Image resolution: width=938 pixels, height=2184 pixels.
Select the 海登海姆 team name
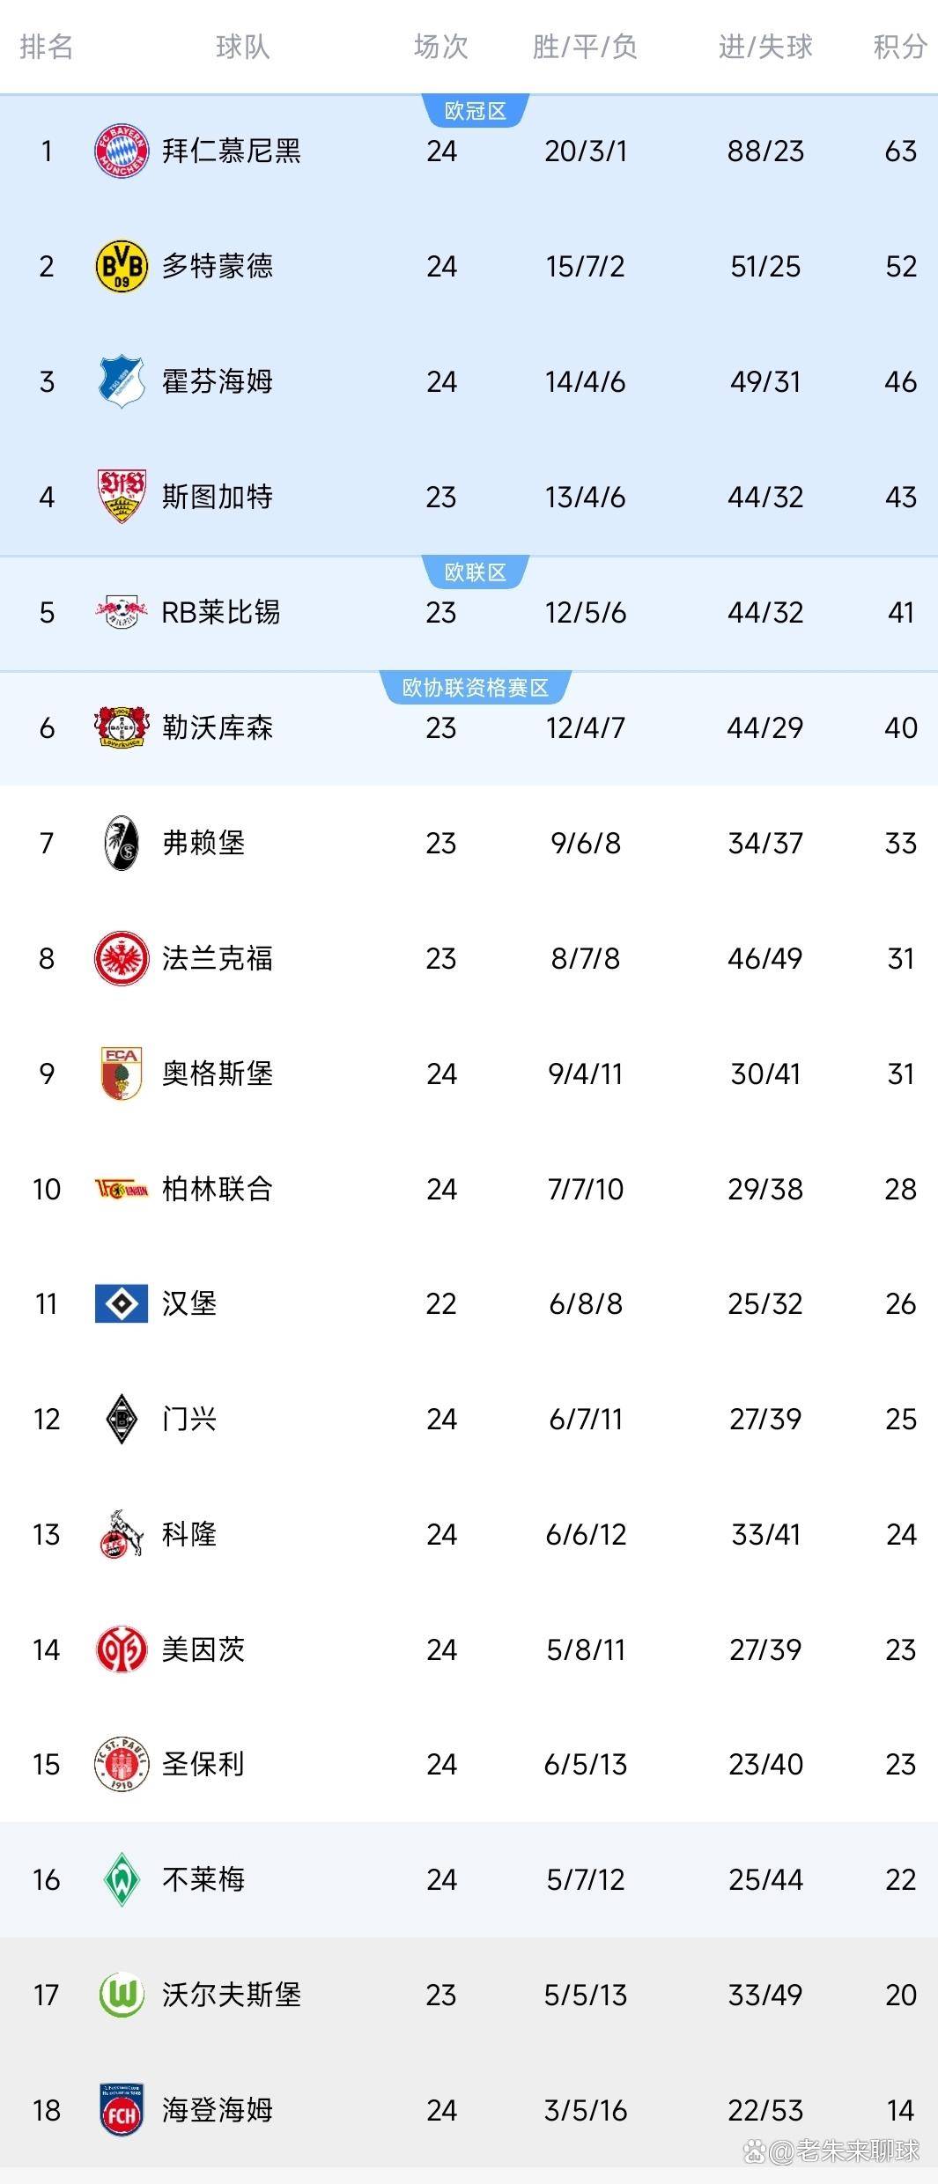(x=218, y=2110)
